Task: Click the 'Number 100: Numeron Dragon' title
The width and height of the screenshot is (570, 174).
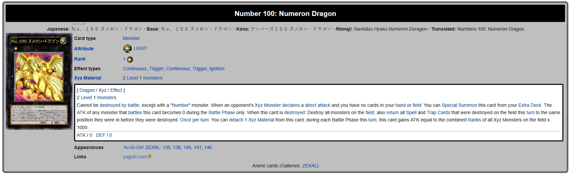Action: click(x=285, y=14)
